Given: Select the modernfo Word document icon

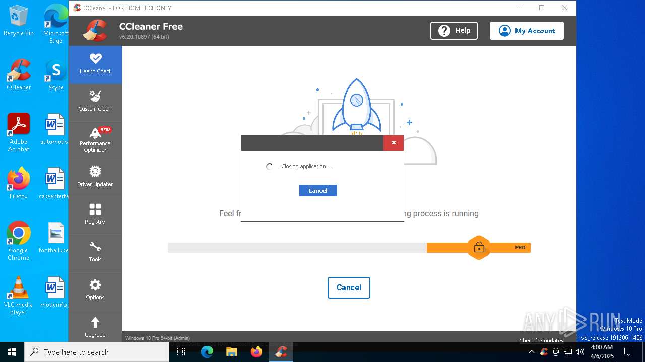Looking at the screenshot, I should pos(54,292).
